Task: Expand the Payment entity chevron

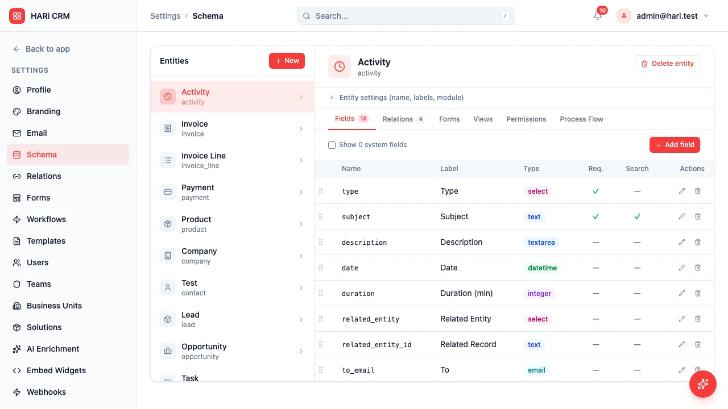Action: [x=301, y=192]
